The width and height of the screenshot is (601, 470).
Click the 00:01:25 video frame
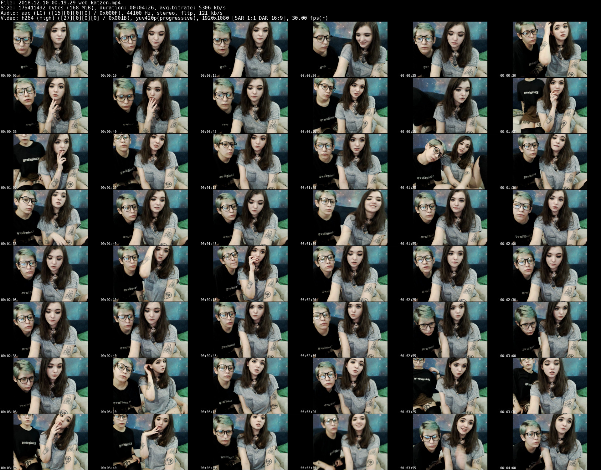pos(450,162)
